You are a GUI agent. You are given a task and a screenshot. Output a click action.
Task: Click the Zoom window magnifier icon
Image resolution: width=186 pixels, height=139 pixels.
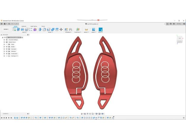coord(92,114)
